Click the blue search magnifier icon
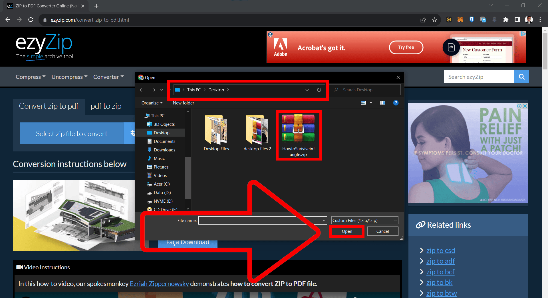The width and height of the screenshot is (548, 298). pyautogui.click(x=522, y=76)
